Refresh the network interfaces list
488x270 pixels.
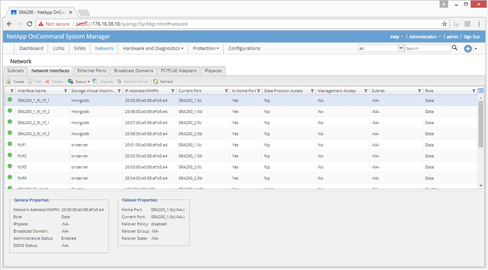point(163,82)
